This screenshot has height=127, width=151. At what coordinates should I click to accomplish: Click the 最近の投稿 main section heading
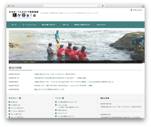(15, 68)
